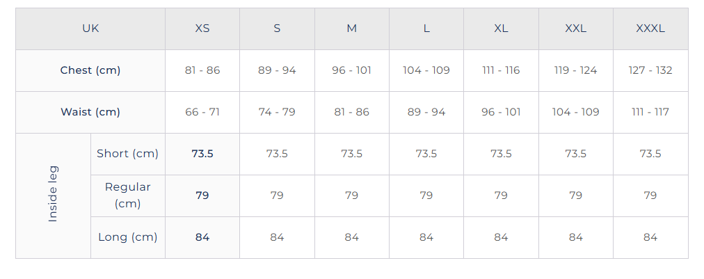Click the Chest (cm) row label
The image size is (704, 279).
(90, 70)
